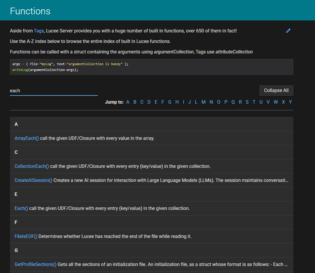
Task: Open the ArrayEach() function link
Action: tap(27, 138)
